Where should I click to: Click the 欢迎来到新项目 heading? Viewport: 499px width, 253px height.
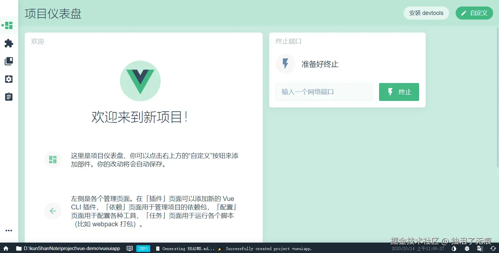point(139,117)
